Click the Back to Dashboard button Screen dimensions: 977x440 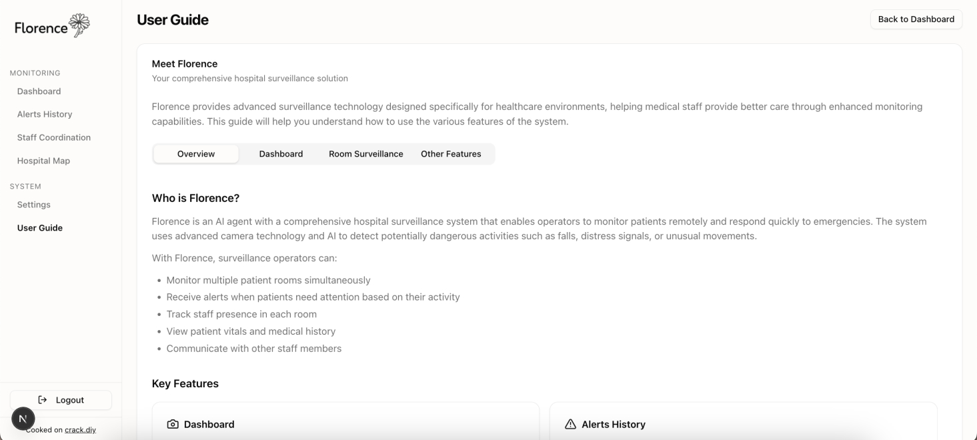pyautogui.click(x=916, y=19)
